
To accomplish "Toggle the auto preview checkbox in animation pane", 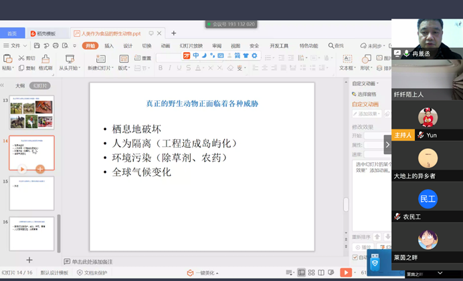I will click(x=355, y=257).
